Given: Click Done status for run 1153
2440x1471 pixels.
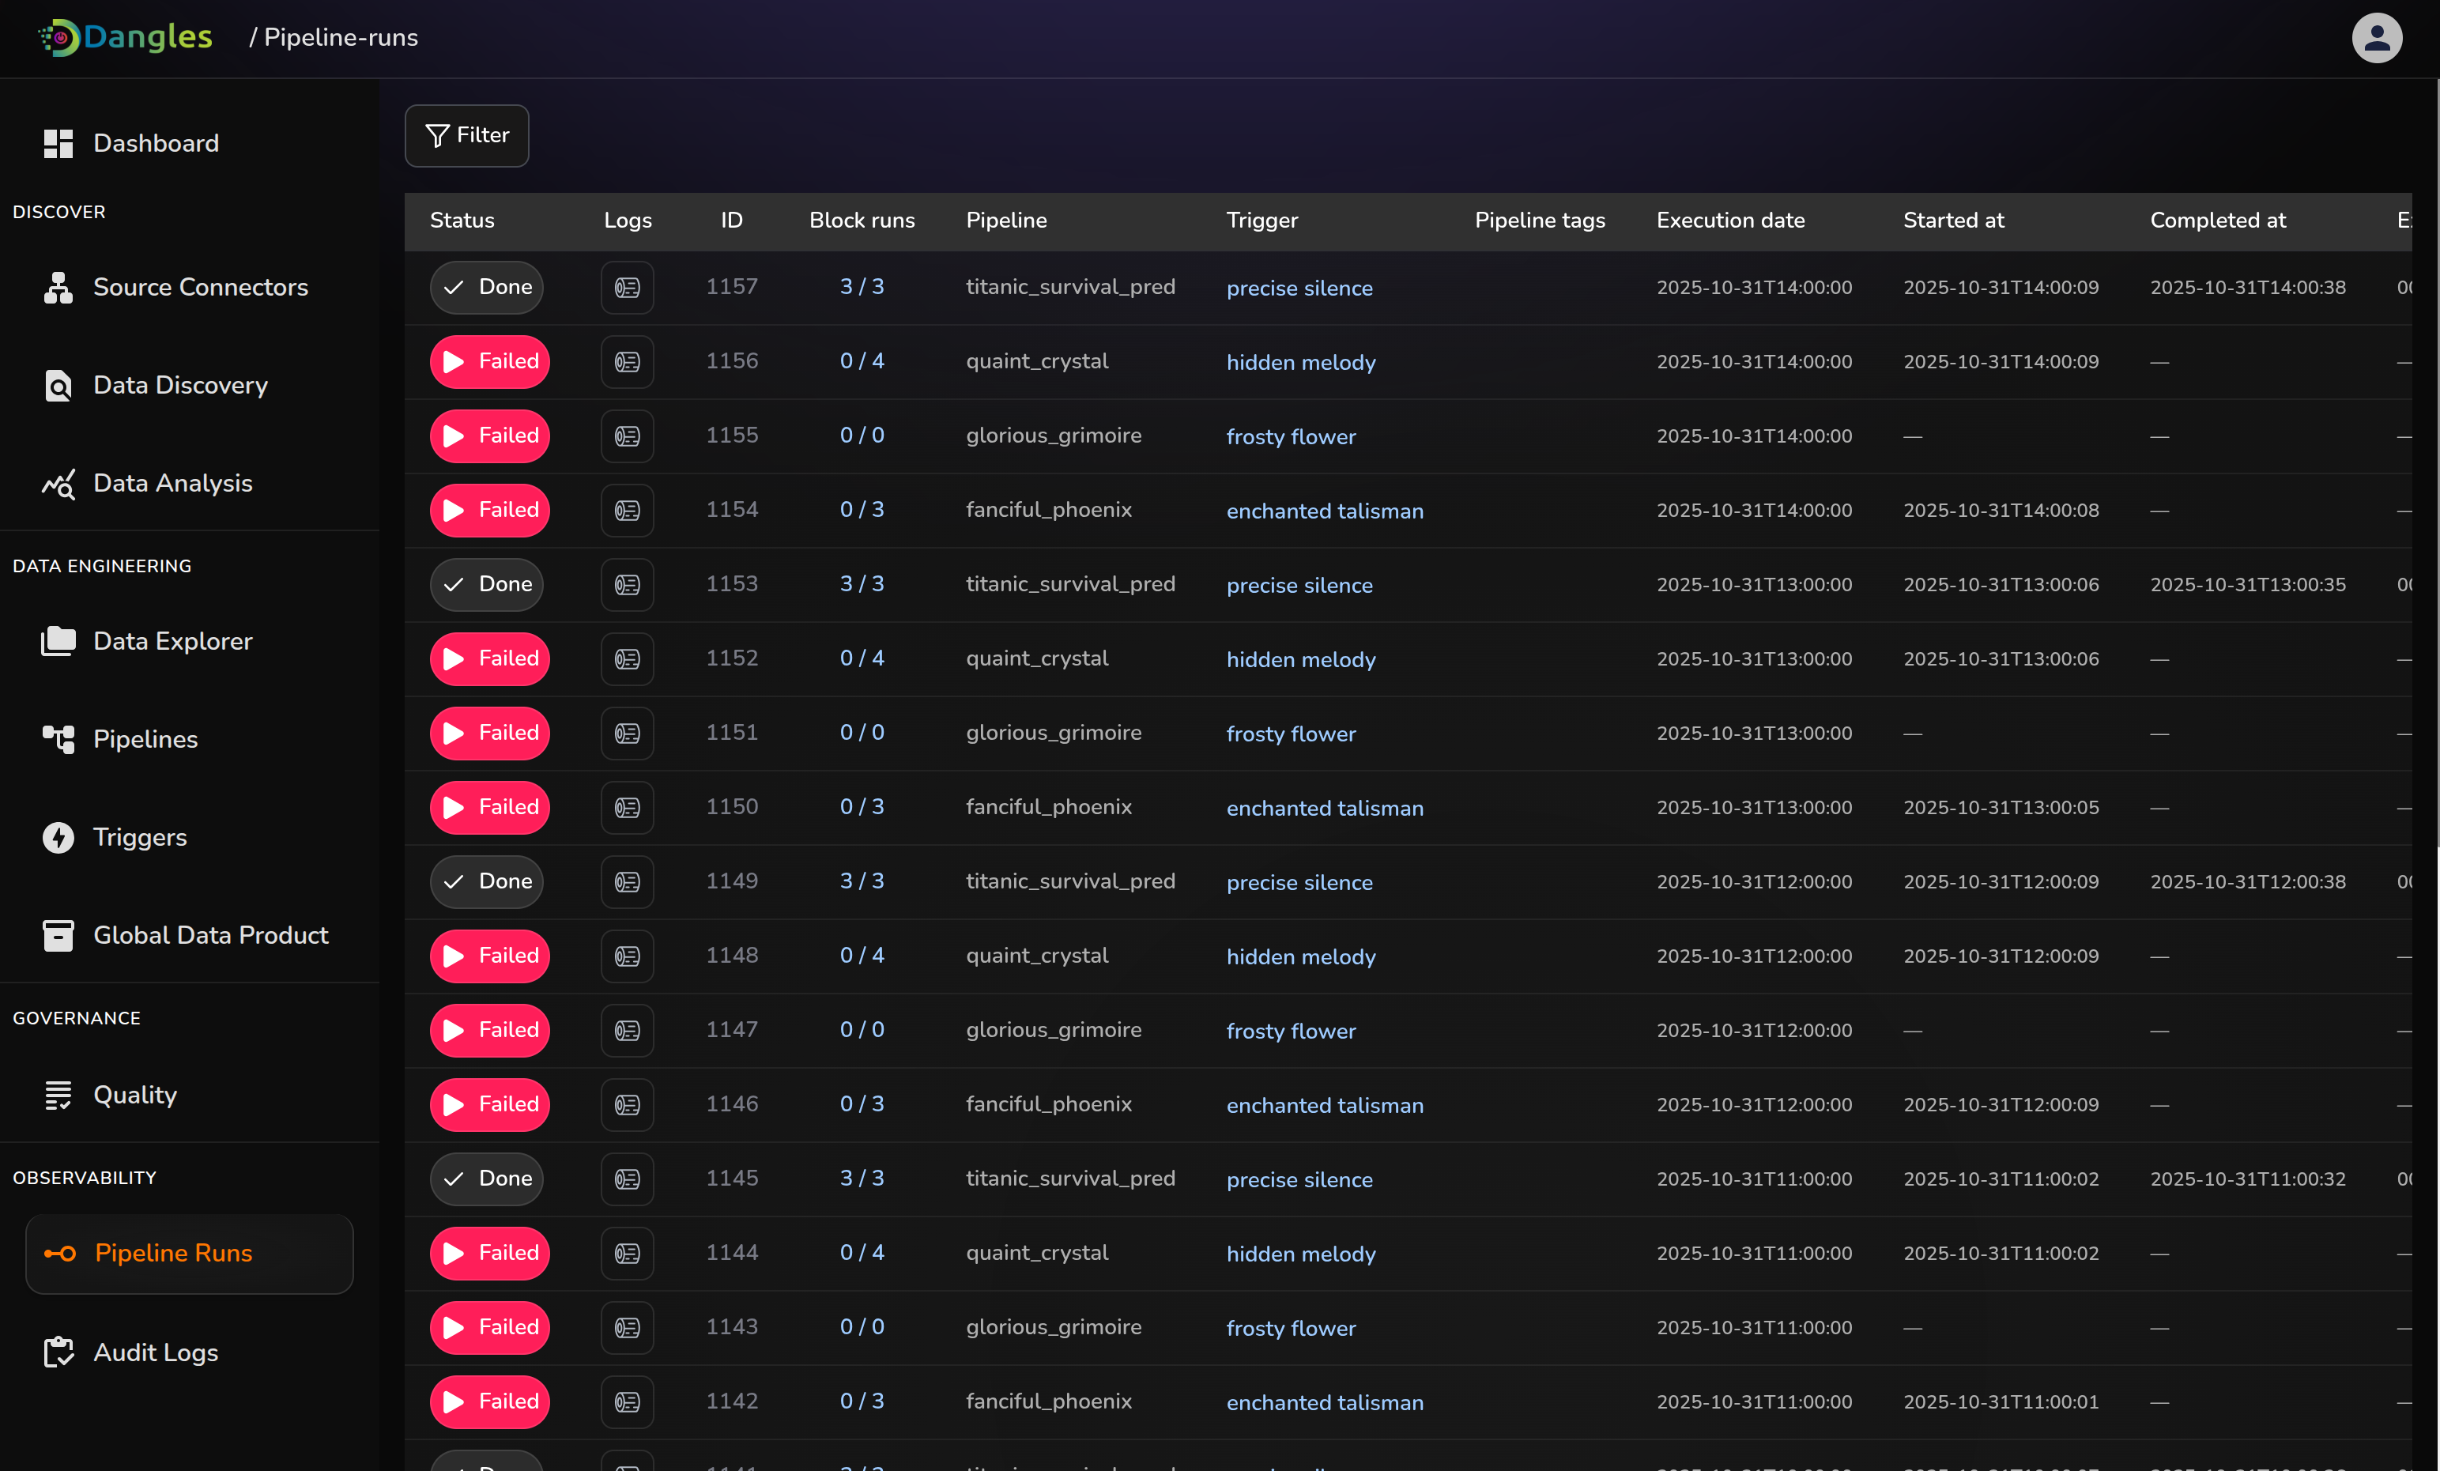Looking at the screenshot, I should tap(486, 584).
